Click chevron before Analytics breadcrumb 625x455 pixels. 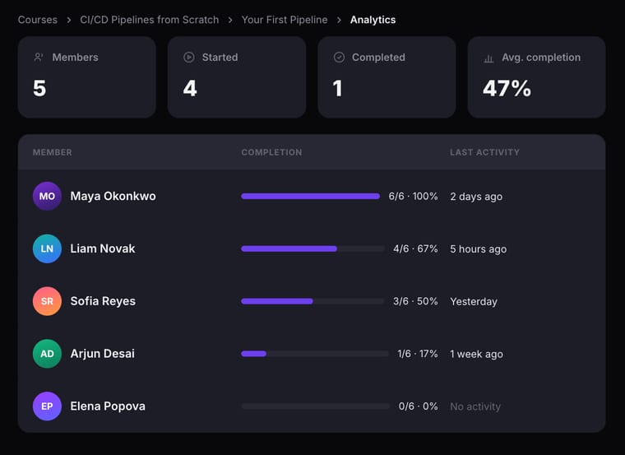[x=339, y=20]
